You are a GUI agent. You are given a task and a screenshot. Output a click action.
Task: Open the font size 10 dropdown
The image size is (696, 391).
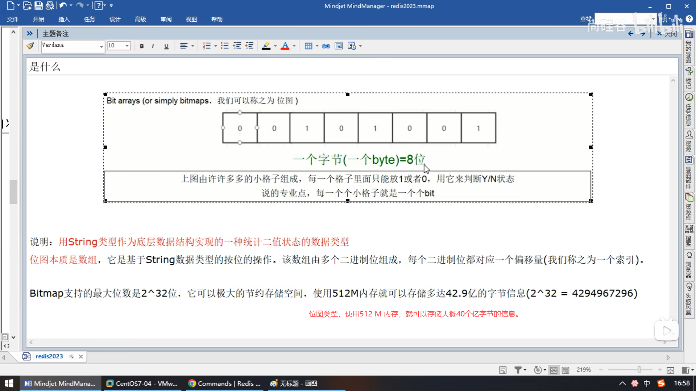coord(127,46)
